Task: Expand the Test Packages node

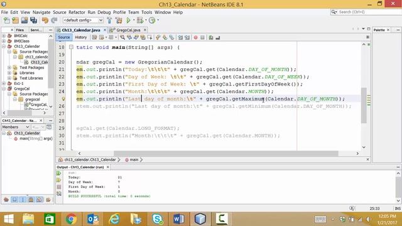Action: [x=9, y=68]
